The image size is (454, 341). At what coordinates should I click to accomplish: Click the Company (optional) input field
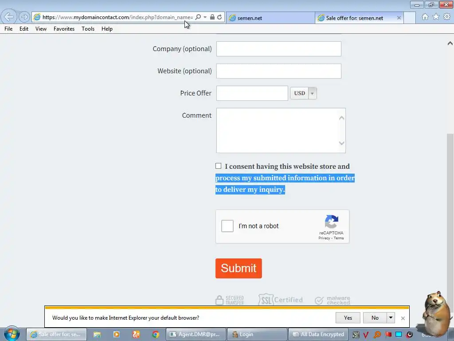[278, 49]
